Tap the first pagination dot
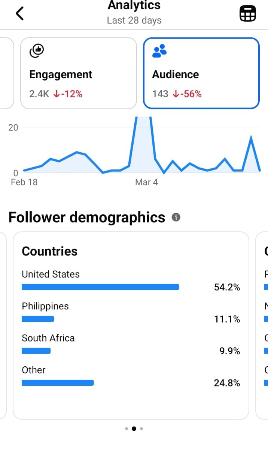Viewport: 268px width, 449px height. tap(127, 429)
